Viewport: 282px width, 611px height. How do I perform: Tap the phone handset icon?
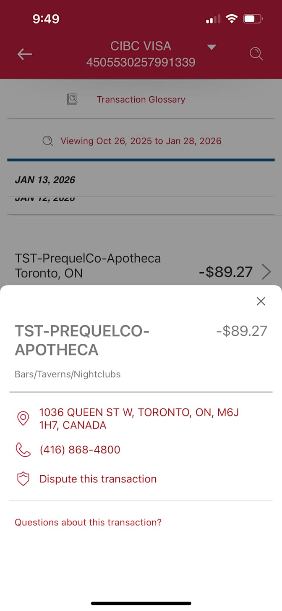[x=23, y=450]
